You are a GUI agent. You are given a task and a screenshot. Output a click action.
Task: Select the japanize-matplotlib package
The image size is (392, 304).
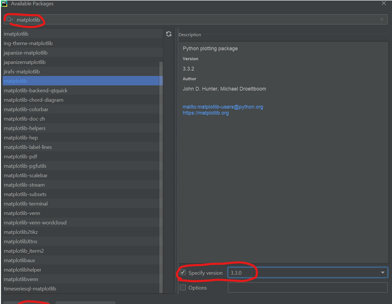82,53
